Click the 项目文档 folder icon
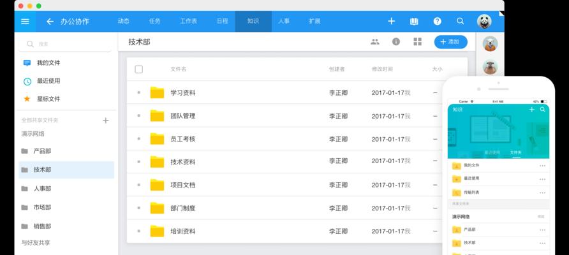The width and height of the screenshot is (569, 255). click(x=157, y=185)
